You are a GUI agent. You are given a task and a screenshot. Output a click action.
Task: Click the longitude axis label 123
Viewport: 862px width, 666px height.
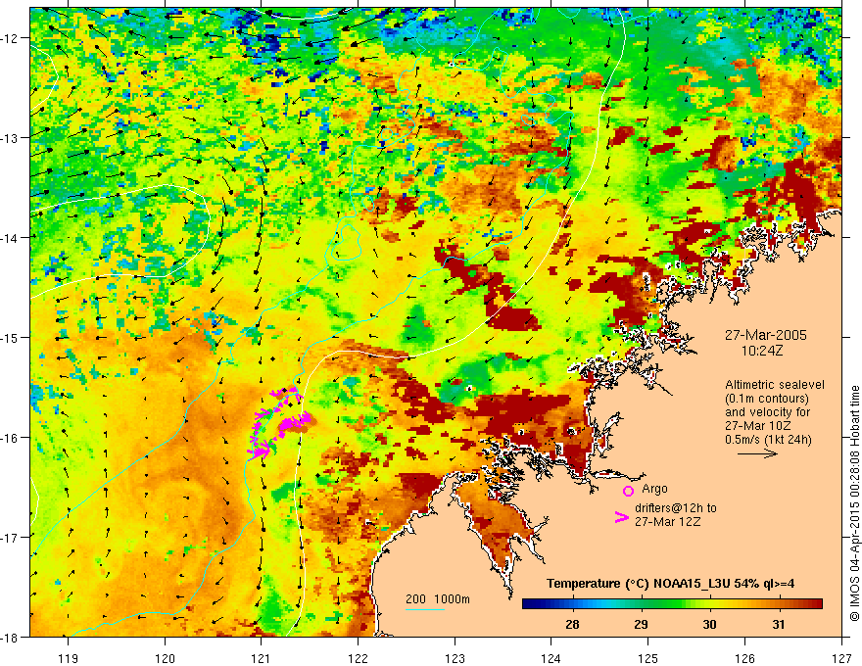pyautogui.click(x=455, y=658)
